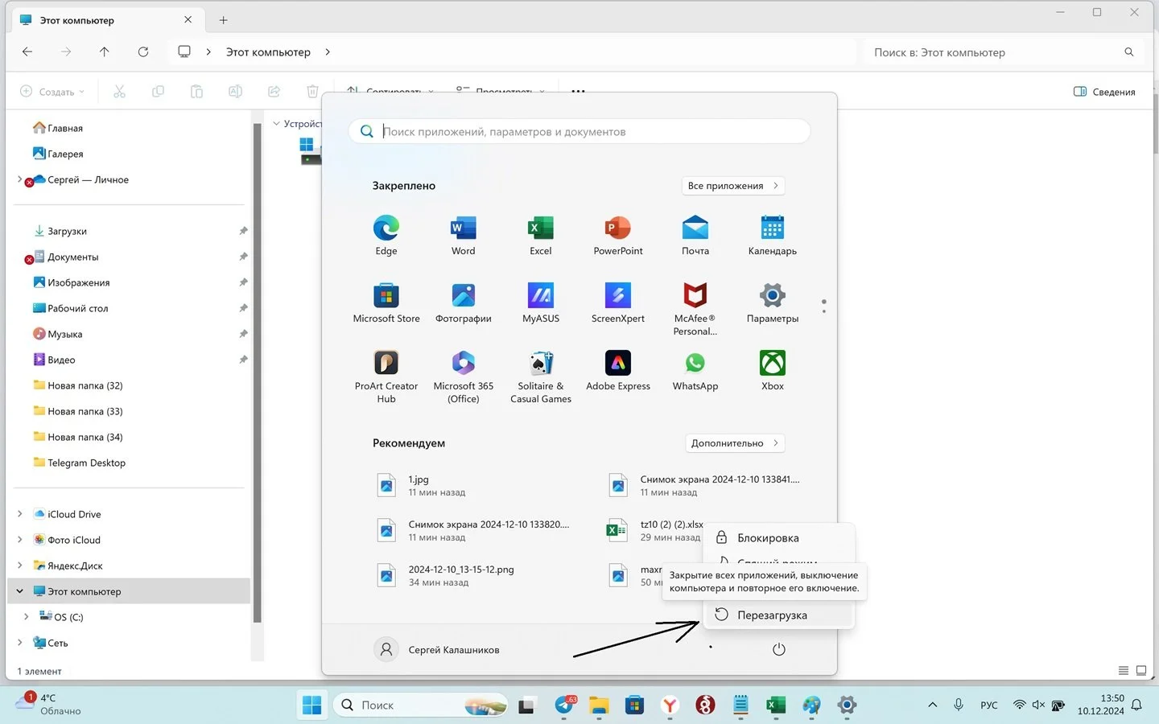Focus the Start menu search field

(579, 131)
